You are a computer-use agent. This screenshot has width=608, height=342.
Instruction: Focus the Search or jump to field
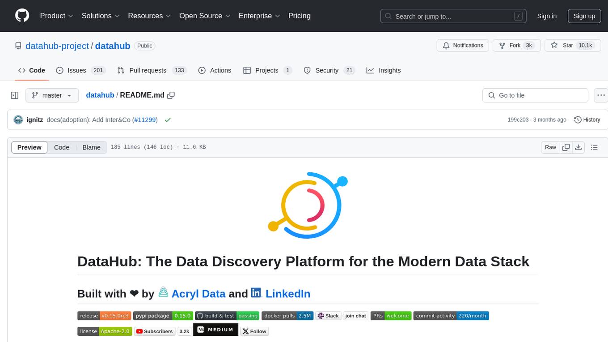point(454,16)
